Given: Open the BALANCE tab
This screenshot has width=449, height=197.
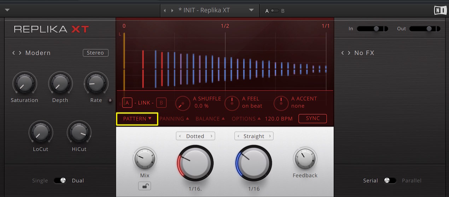Looking at the screenshot, I should pos(210,119).
